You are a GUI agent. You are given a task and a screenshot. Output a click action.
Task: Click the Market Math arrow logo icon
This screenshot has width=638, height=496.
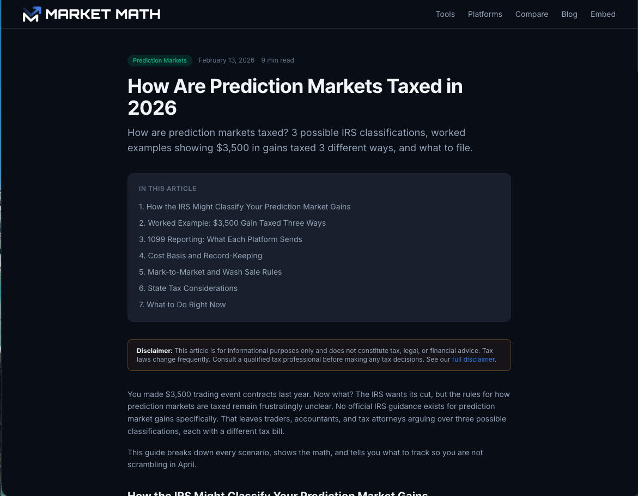click(x=32, y=14)
